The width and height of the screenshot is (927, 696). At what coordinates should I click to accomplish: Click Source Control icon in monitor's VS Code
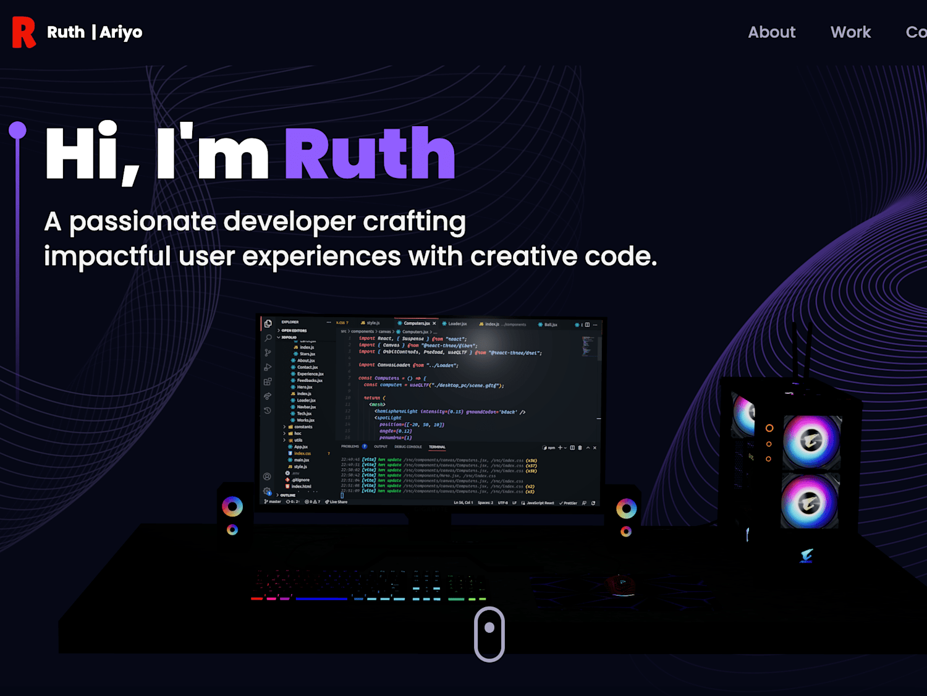[x=268, y=352]
